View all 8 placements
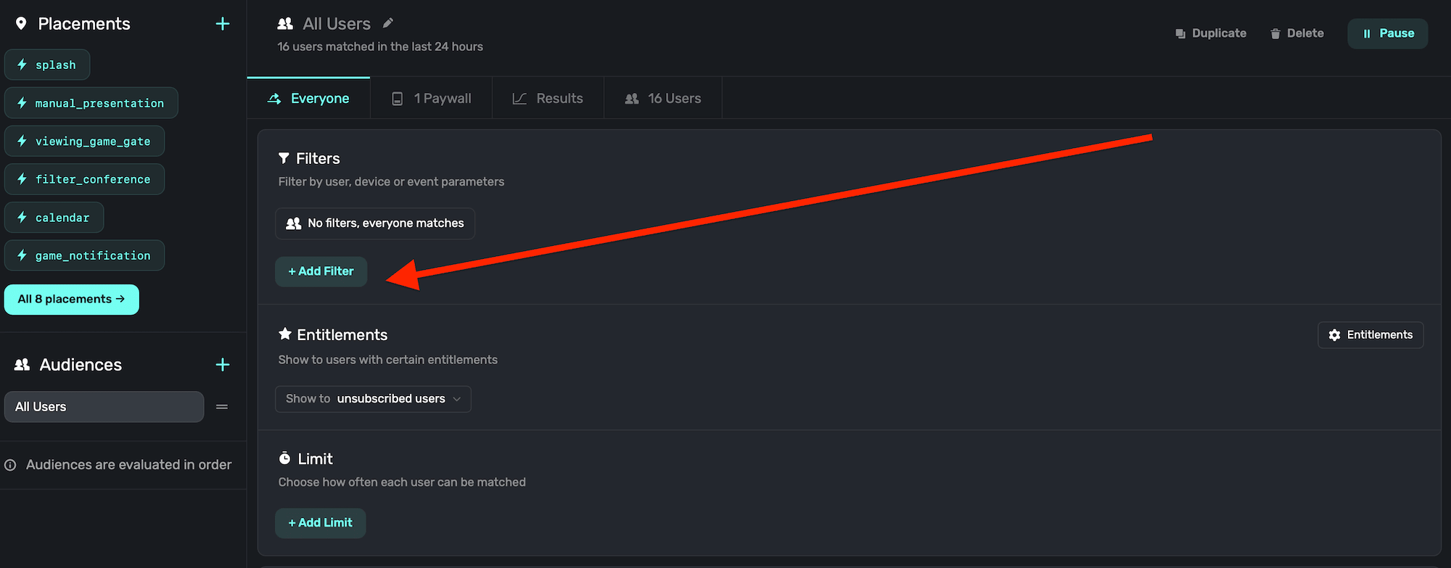 71,300
